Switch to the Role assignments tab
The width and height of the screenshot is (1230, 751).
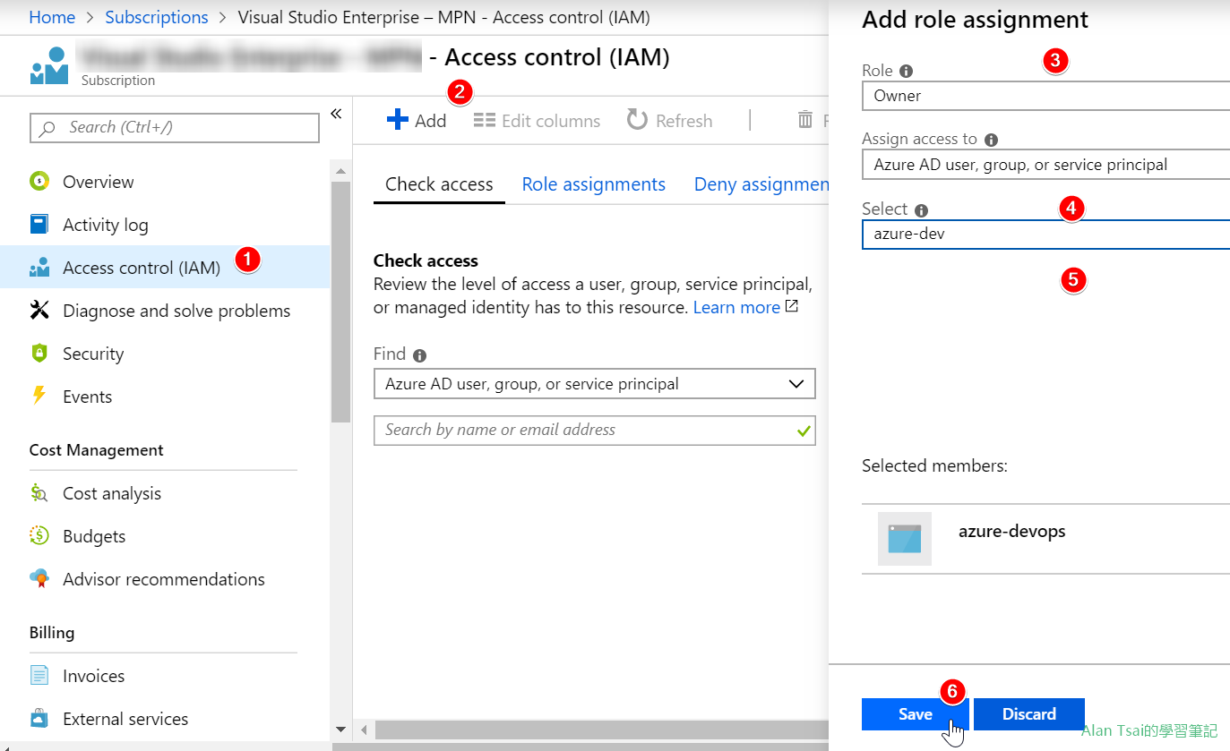[593, 184]
